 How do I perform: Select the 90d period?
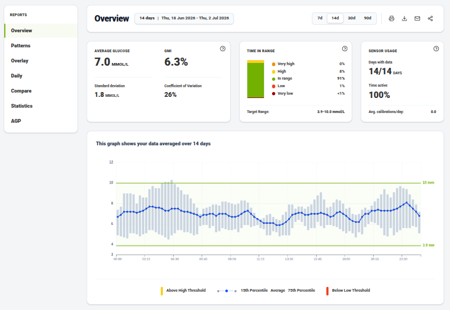pos(367,18)
